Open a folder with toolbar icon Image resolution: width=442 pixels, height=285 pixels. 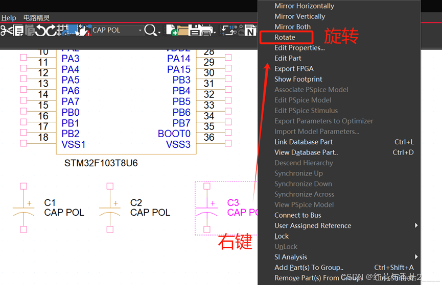coord(182,31)
